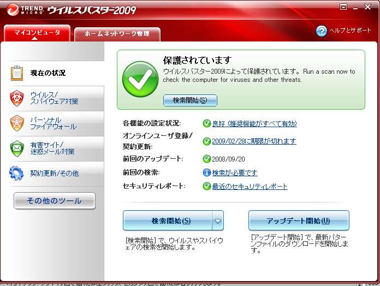Switch to ホームネットワーク管理 tab

(x=117, y=34)
